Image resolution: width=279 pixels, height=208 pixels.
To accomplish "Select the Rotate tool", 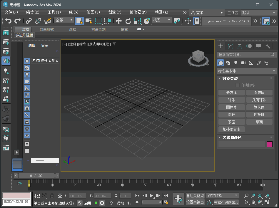I will tap(129, 21).
